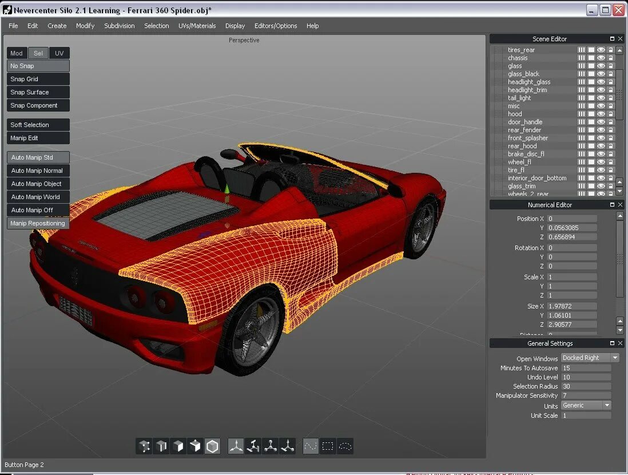Close the General Settings panel

[x=621, y=343]
